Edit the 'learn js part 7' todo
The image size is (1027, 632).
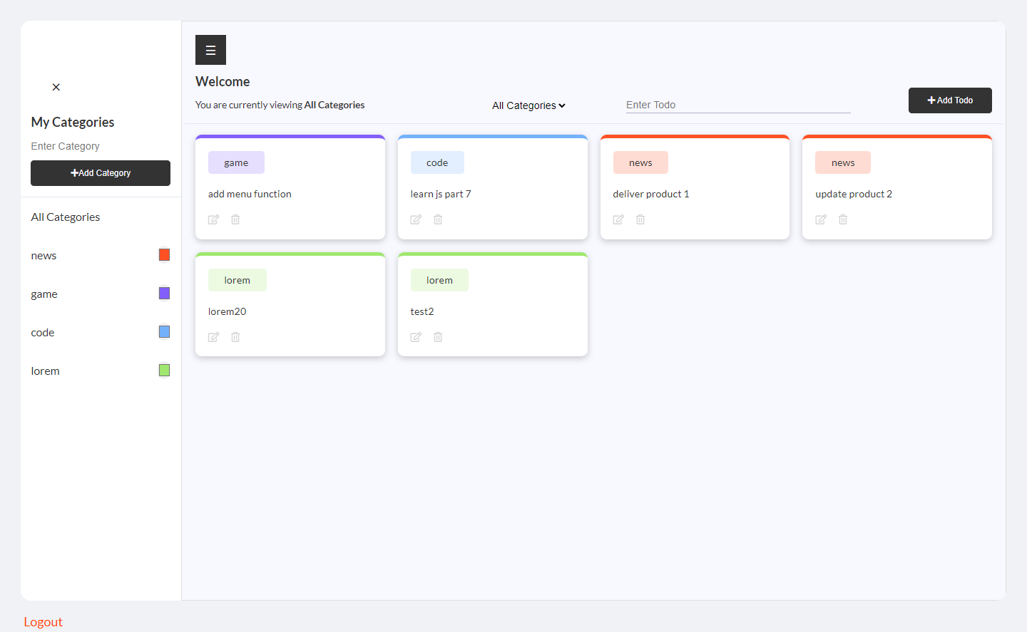point(416,219)
